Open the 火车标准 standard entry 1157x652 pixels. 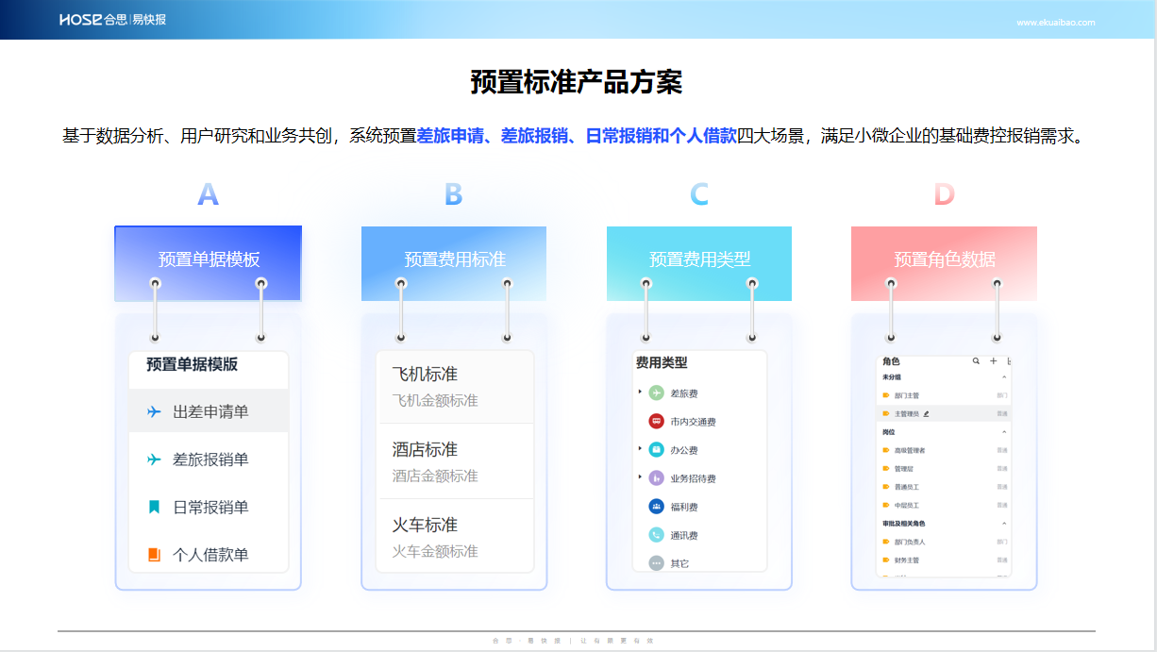(x=456, y=536)
